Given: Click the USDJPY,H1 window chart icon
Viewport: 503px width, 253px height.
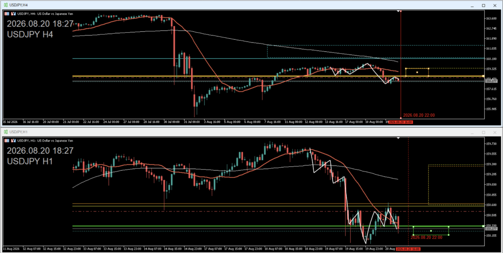Looking at the screenshot, I should click(x=6, y=132).
